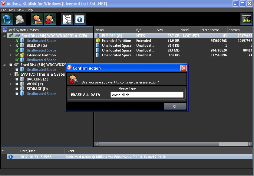Screen dimensions: 254x176
Task: Collapse the Fixed Disk (80h) tree node
Action: coord(5,36)
